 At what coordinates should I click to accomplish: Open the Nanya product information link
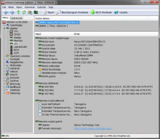[x=93, y=128]
